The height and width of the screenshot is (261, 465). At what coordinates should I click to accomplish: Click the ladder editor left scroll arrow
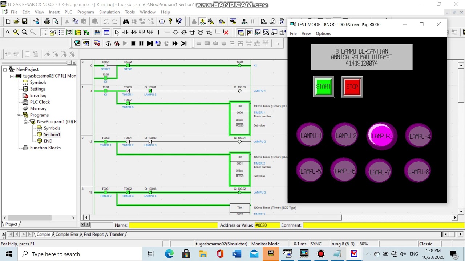tap(86, 217)
